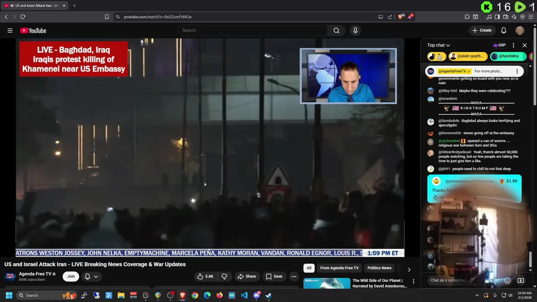Open Leo AI sparkle icon
The width and height of the screenshot is (537, 302).
pyautogui.click(x=514, y=17)
